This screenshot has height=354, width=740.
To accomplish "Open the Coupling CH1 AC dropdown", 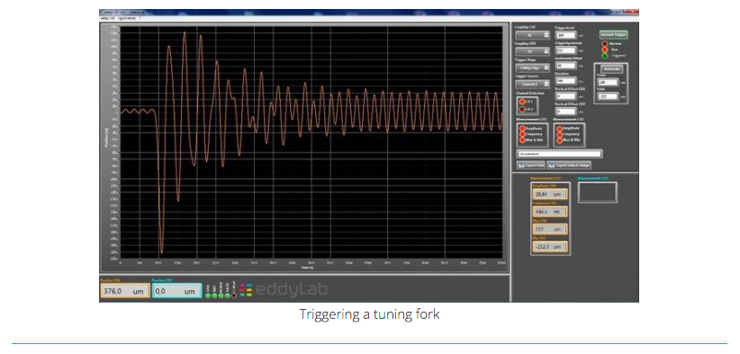I will [x=532, y=35].
